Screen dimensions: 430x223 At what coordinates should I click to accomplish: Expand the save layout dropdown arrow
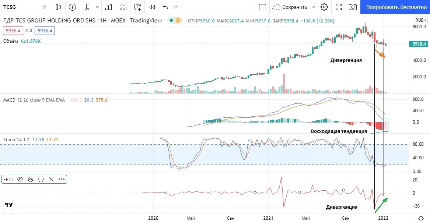click(x=313, y=7)
